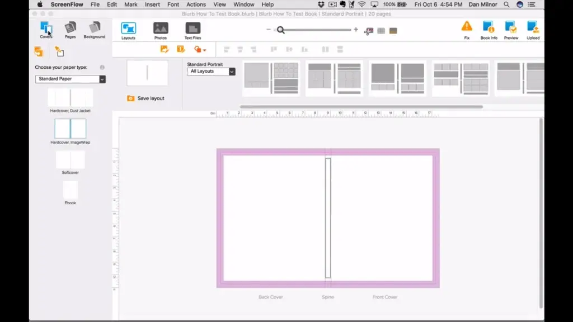Screen dimensions: 573x322
Task: Open the Photos panel
Action: click(x=161, y=29)
